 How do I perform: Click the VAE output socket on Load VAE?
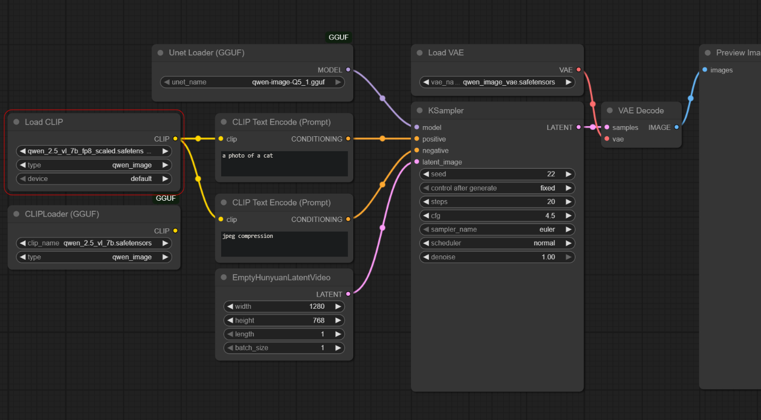coord(579,70)
